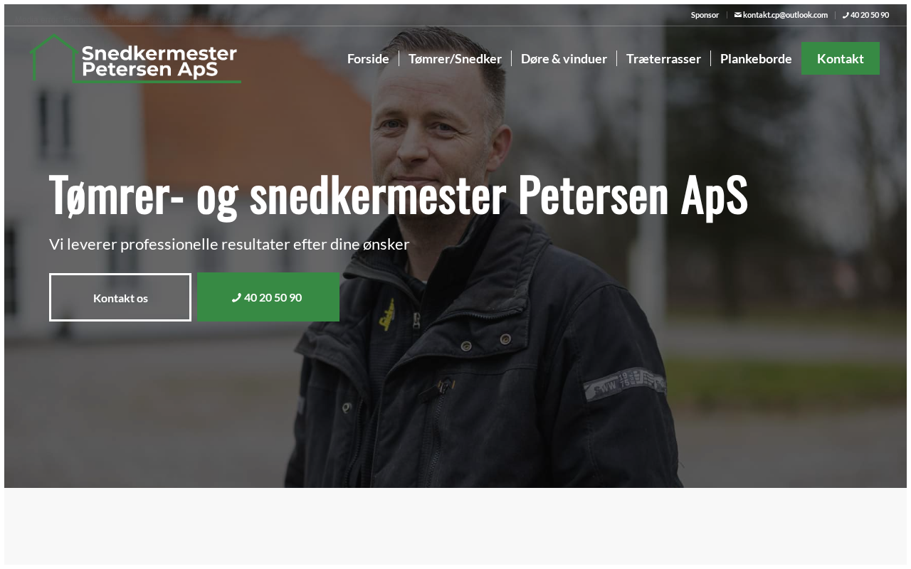
Task: Click the outlined Kontakt os button
Action: (120, 297)
